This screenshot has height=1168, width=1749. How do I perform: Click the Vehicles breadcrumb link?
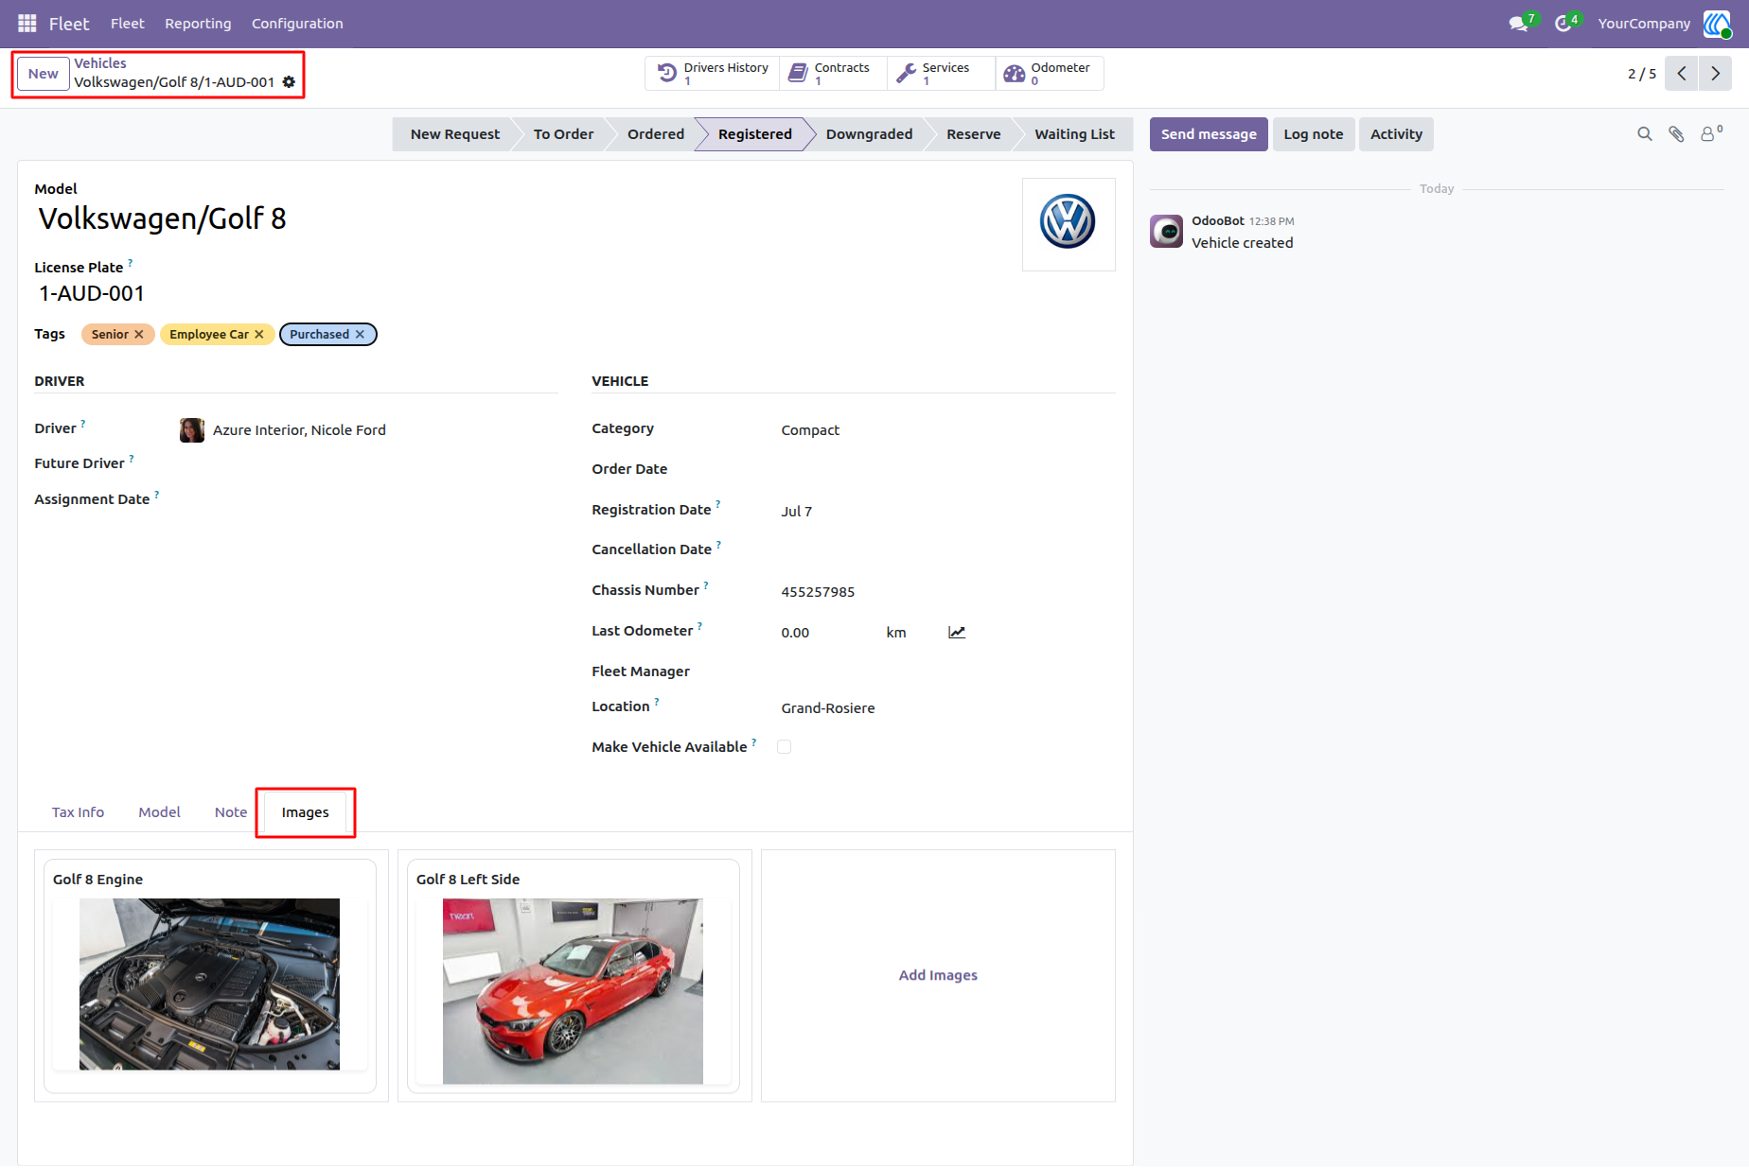point(100,63)
